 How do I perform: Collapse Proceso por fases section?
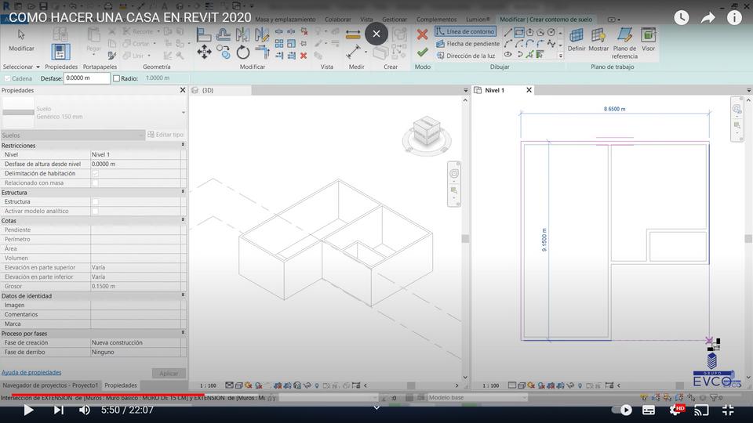click(183, 333)
